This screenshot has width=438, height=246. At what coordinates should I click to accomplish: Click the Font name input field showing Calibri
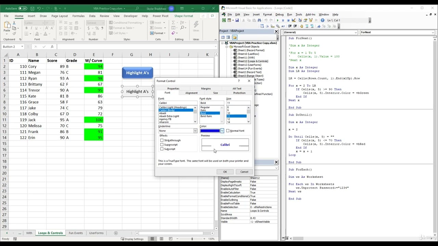[x=178, y=103]
